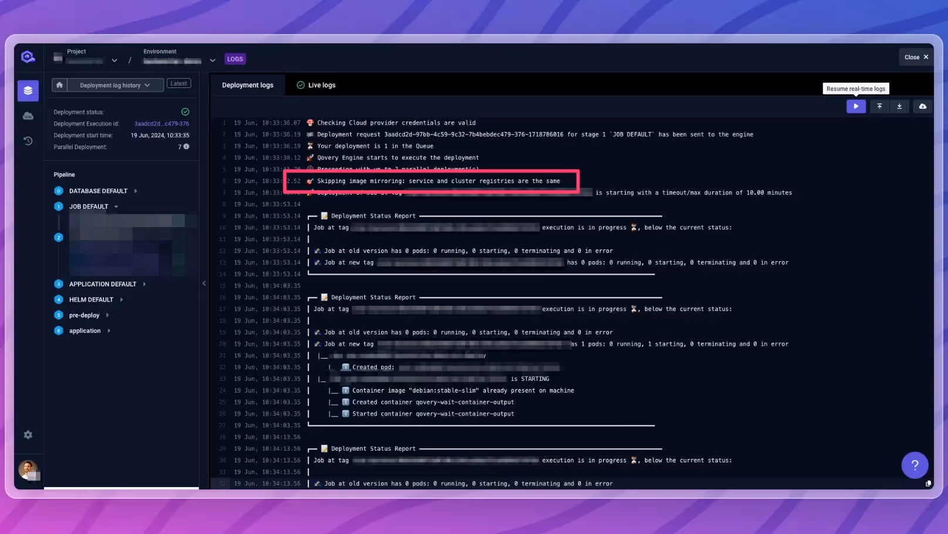Open the help question mark button
Viewport: 948px width, 534px height.
click(x=915, y=465)
